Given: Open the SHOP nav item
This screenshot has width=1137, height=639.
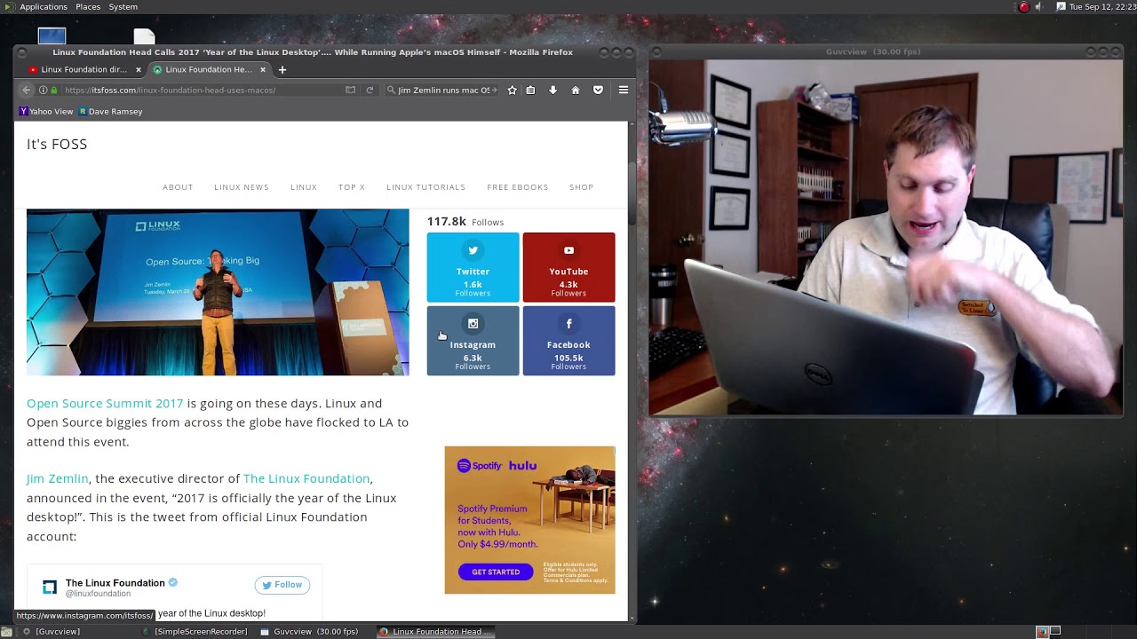Looking at the screenshot, I should (582, 187).
